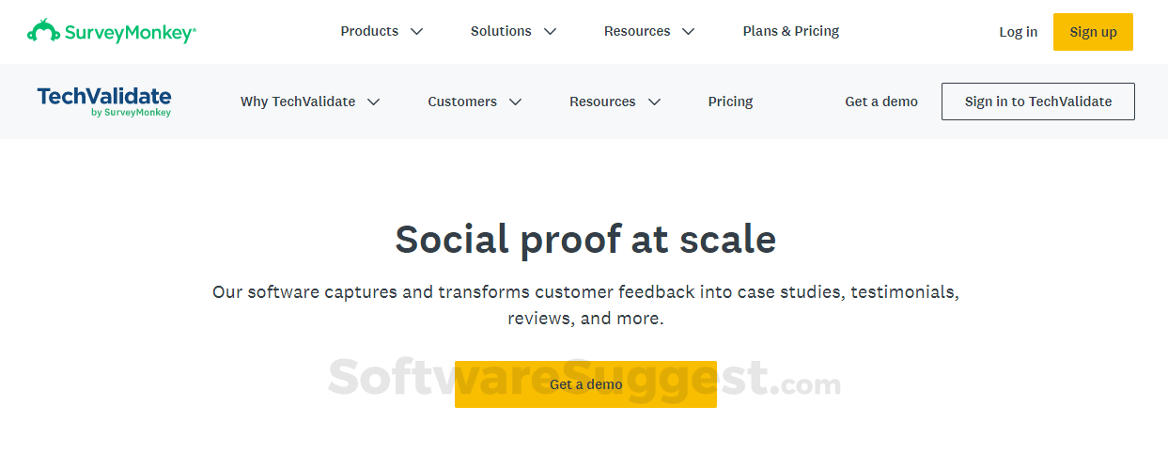Viewport: 1168px width, 469px height.
Task: Expand the Customers menu chevron
Action: (515, 102)
